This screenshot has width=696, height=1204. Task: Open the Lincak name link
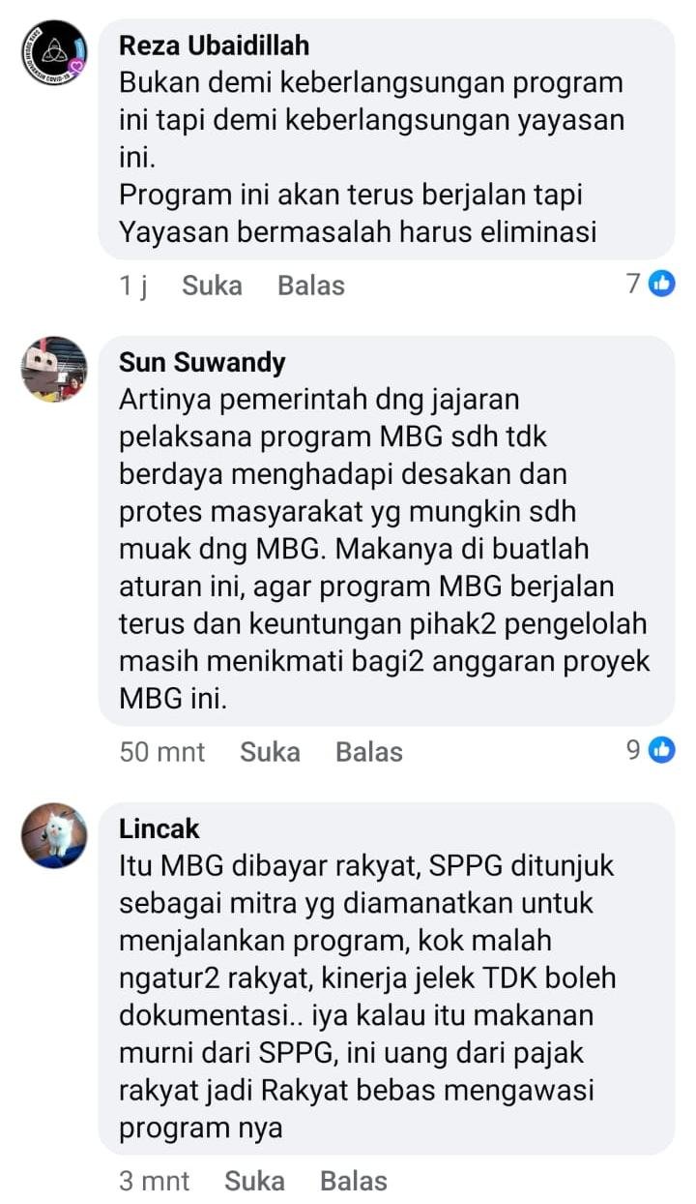tap(159, 828)
